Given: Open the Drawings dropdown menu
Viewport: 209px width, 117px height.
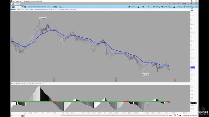Looking at the screenshot, I should [x=166, y=7].
